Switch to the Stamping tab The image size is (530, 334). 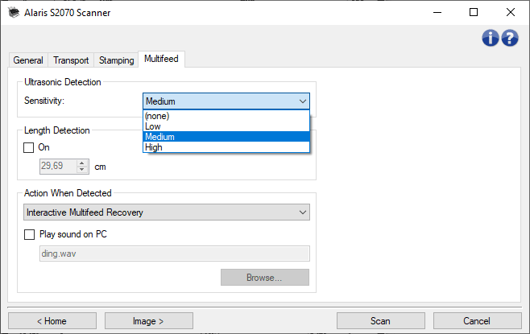point(116,60)
